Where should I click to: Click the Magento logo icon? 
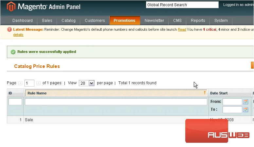(x=11, y=7)
